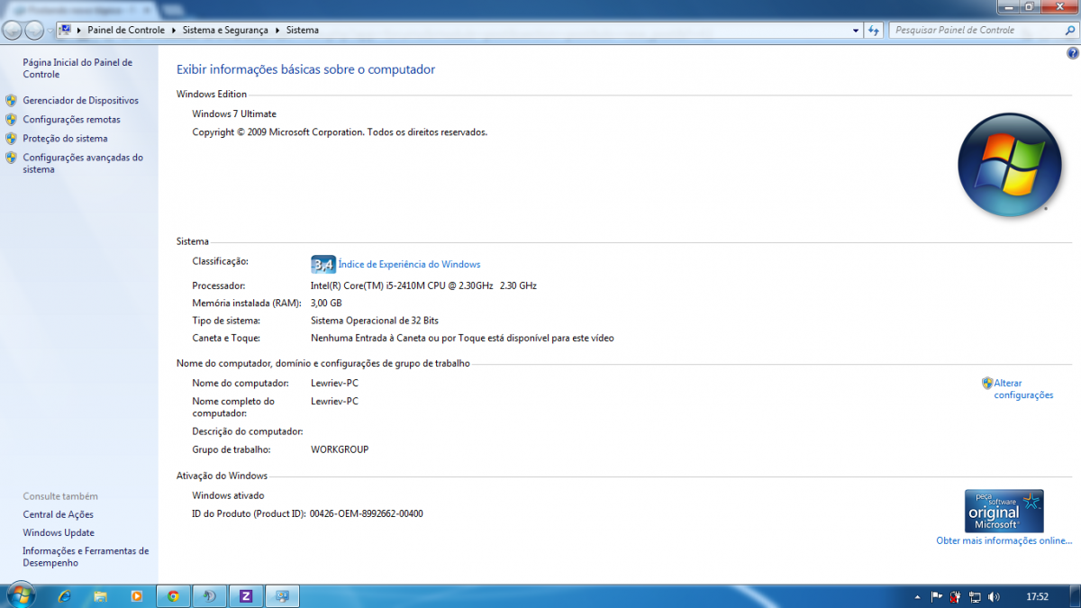Open Central de Ações link
This screenshot has width=1081, height=608.
coord(58,514)
